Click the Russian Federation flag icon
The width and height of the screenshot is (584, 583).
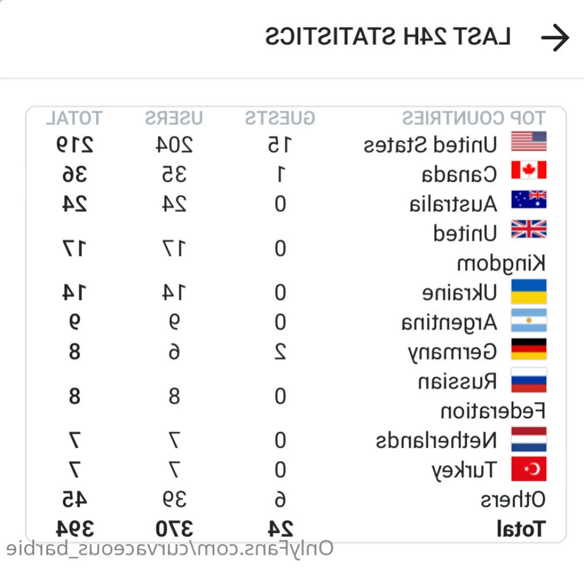[x=529, y=380]
